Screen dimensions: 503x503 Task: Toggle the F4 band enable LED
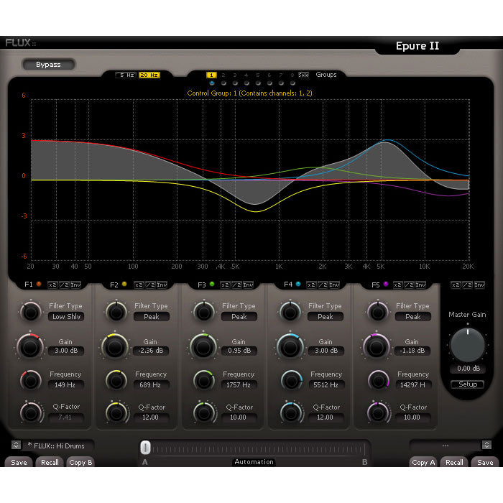tap(298, 284)
